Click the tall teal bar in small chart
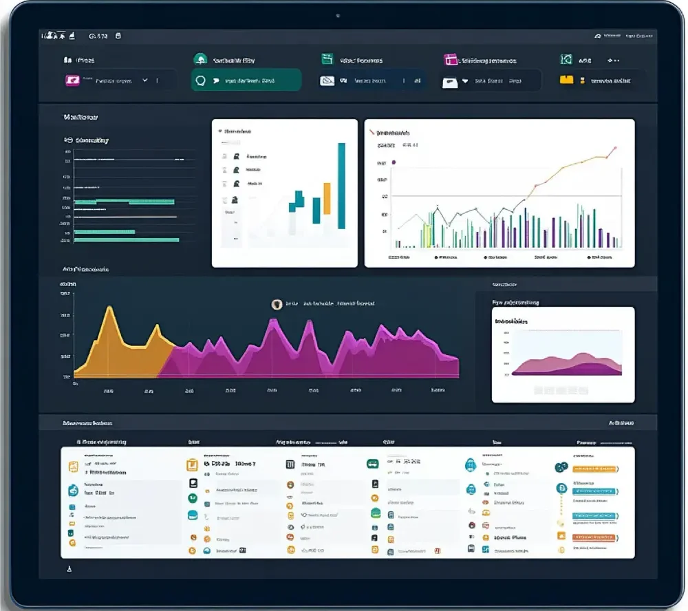Screen dimensions: 688x611 pos(341,186)
